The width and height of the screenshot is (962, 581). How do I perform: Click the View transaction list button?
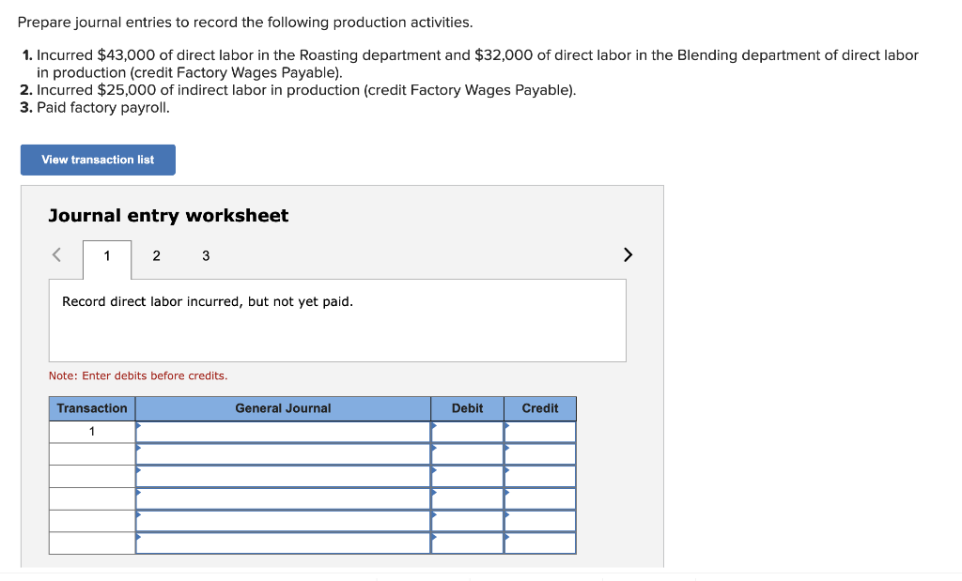tap(97, 160)
